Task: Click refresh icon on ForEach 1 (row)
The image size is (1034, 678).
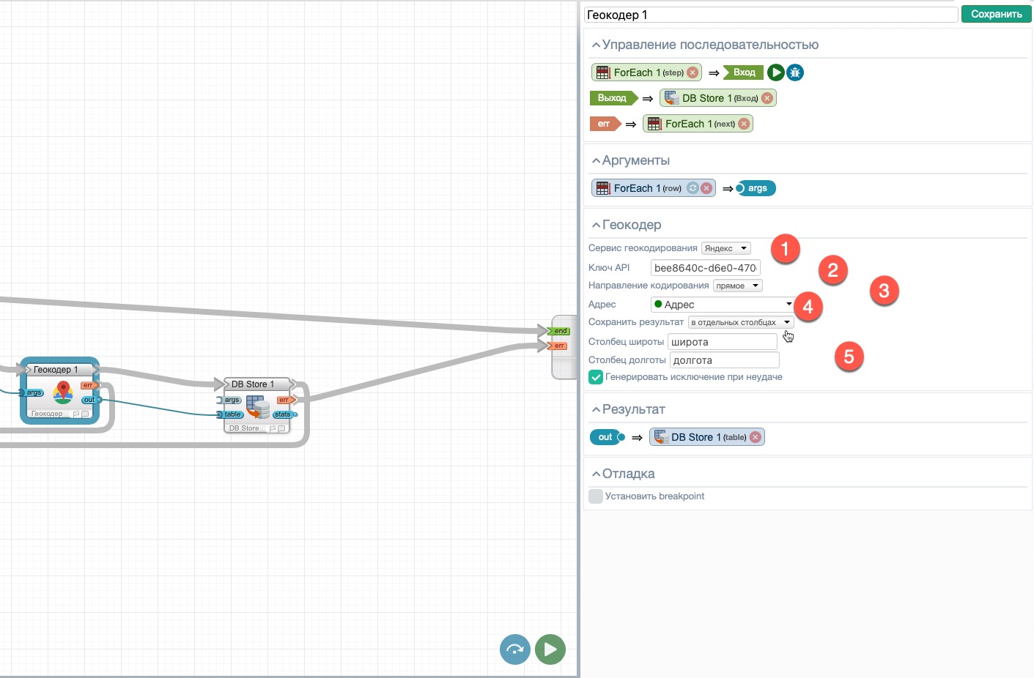Action: (x=693, y=188)
